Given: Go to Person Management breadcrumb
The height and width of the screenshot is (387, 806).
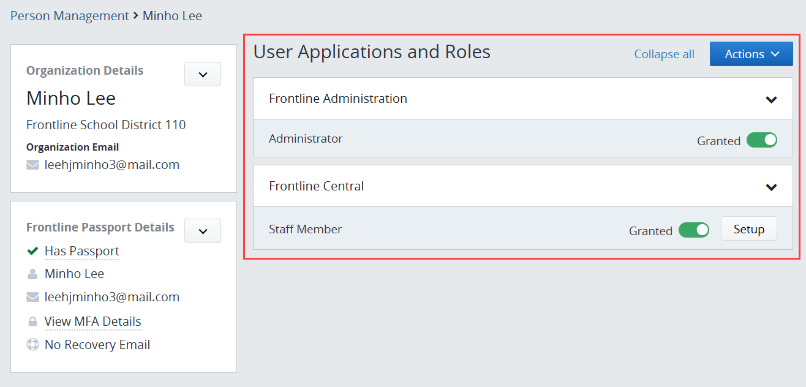Looking at the screenshot, I should [70, 16].
